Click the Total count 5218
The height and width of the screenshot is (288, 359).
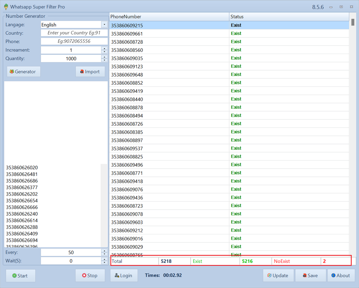[x=166, y=261]
